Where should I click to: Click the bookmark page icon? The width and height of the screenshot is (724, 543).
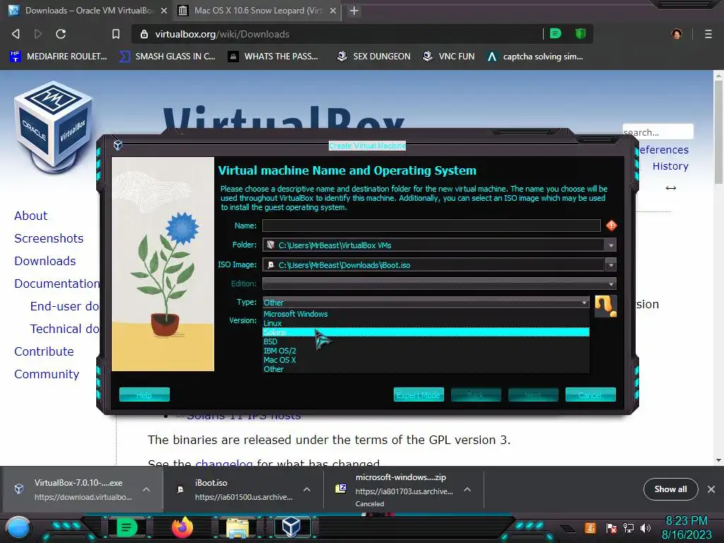pos(116,34)
